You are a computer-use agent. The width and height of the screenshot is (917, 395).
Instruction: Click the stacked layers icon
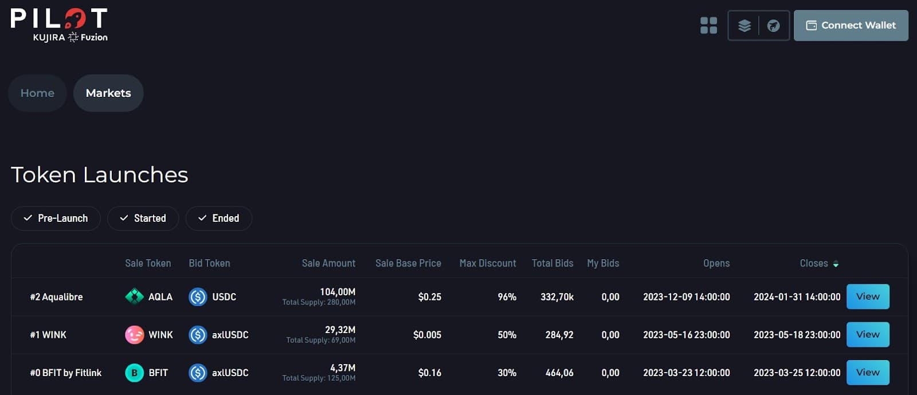(744, 26)
